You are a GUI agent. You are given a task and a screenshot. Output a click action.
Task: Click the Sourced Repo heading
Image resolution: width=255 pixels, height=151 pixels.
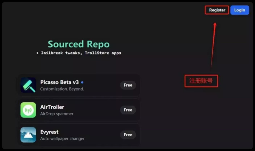click(79, 44)
